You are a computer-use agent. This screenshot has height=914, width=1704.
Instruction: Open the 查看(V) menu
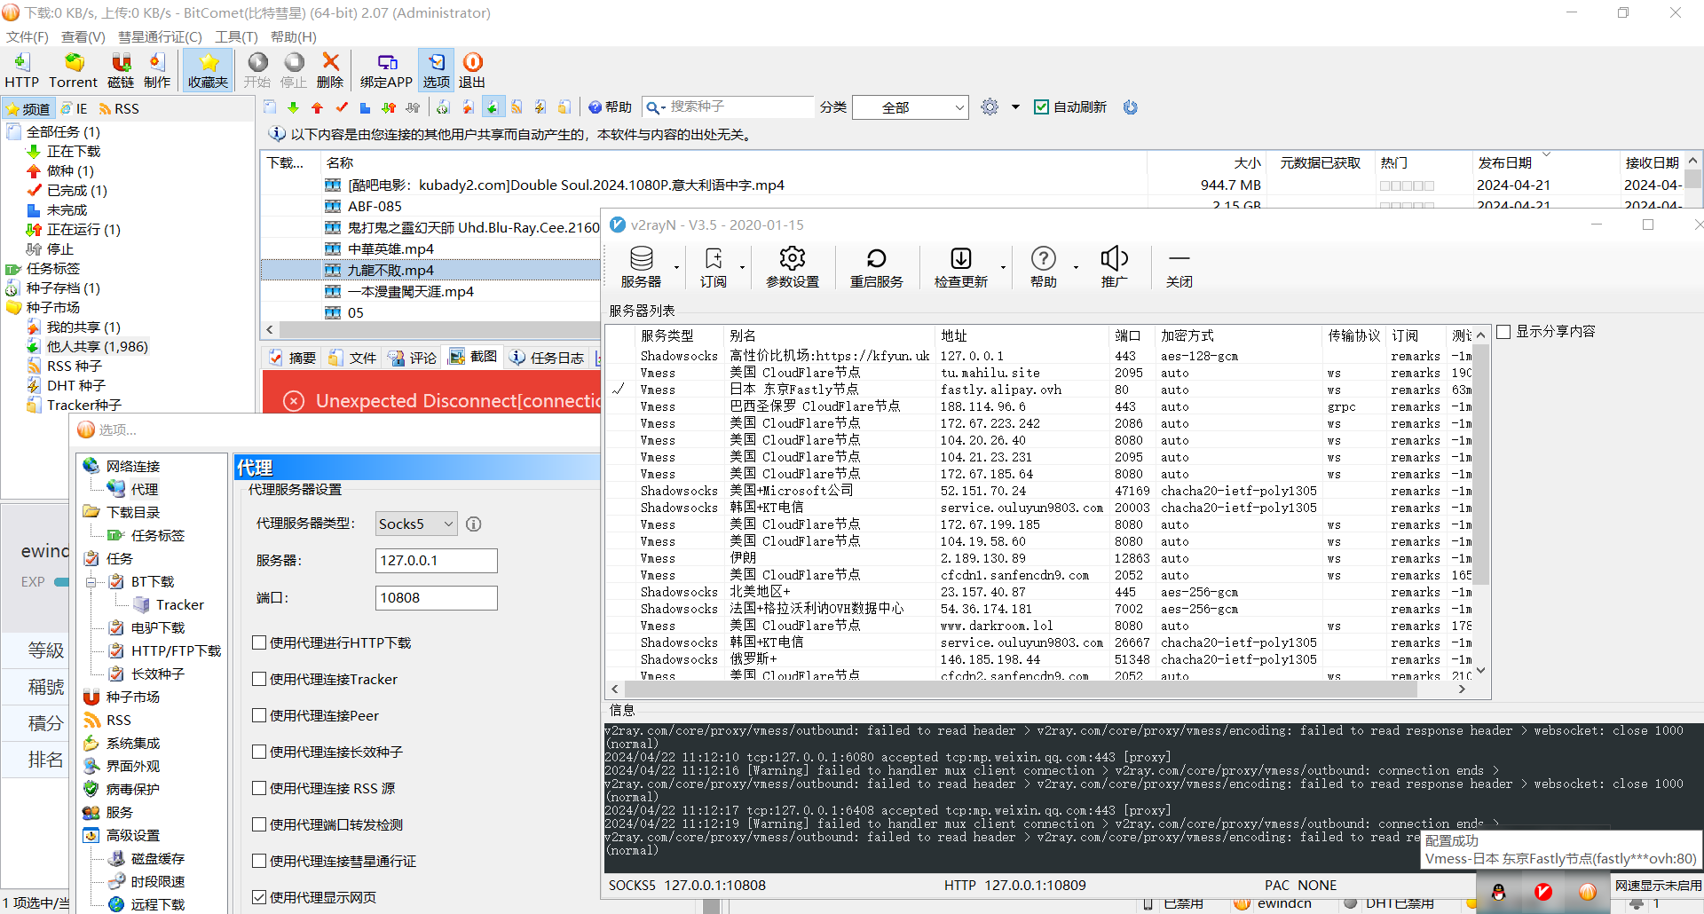click(83, 36)
